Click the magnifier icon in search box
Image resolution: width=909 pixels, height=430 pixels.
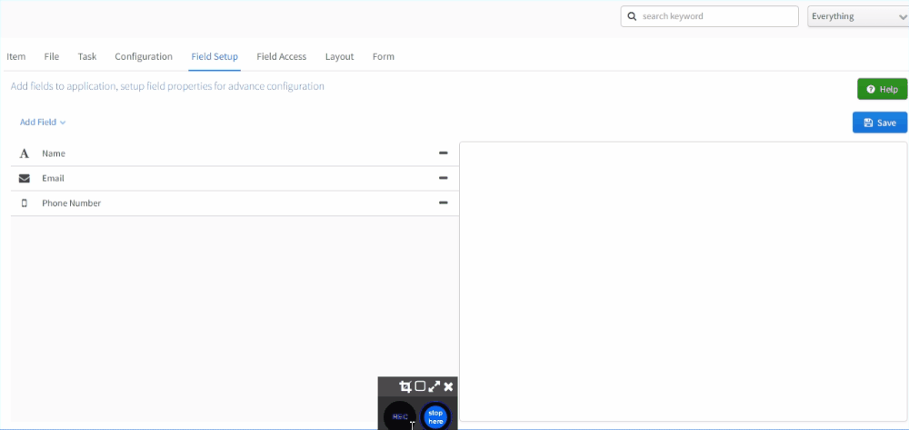coord(632,16)
